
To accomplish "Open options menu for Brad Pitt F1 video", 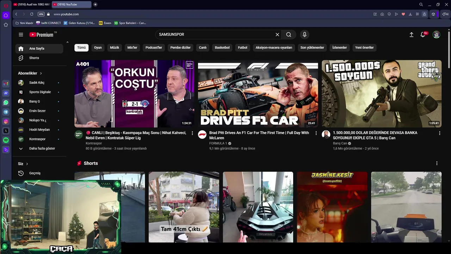I will pos(316,133).
